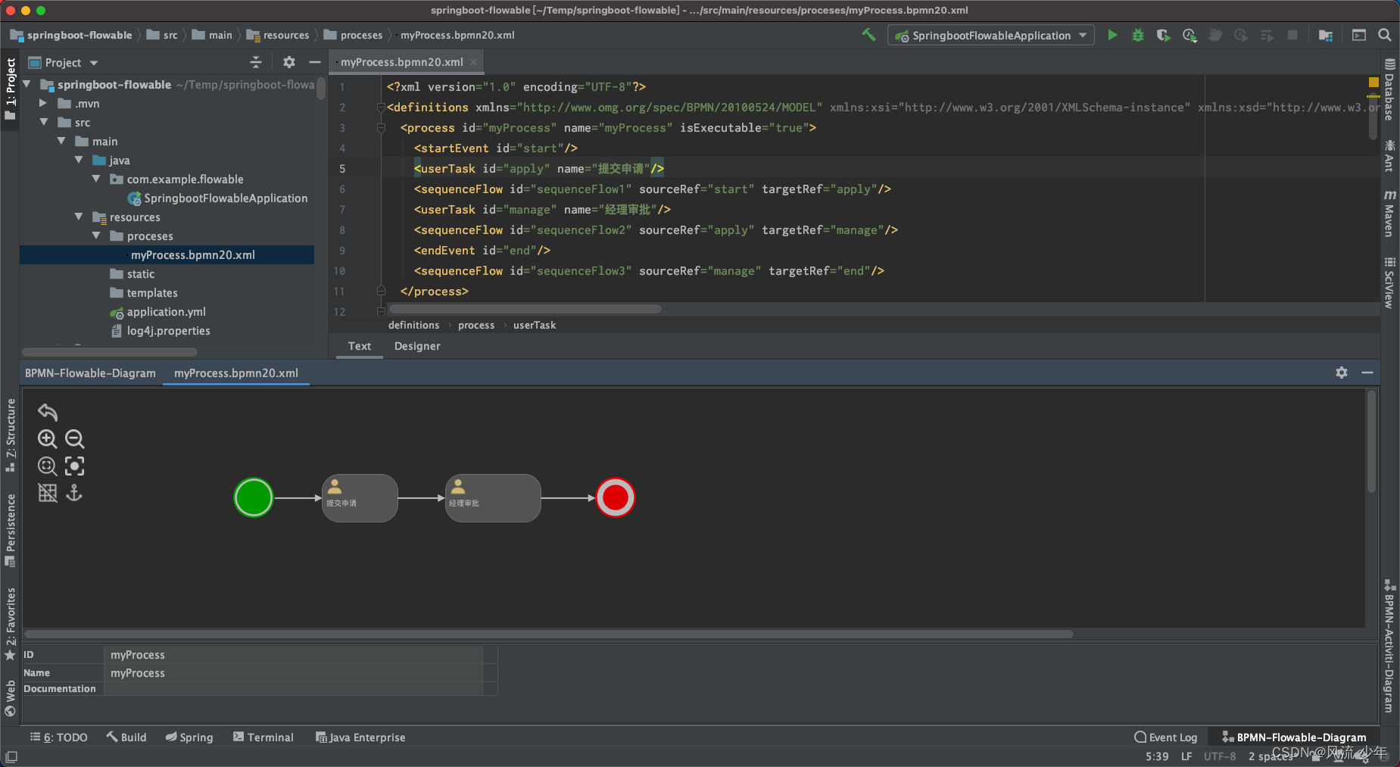Expand the .mvn folder

[43, 103]
